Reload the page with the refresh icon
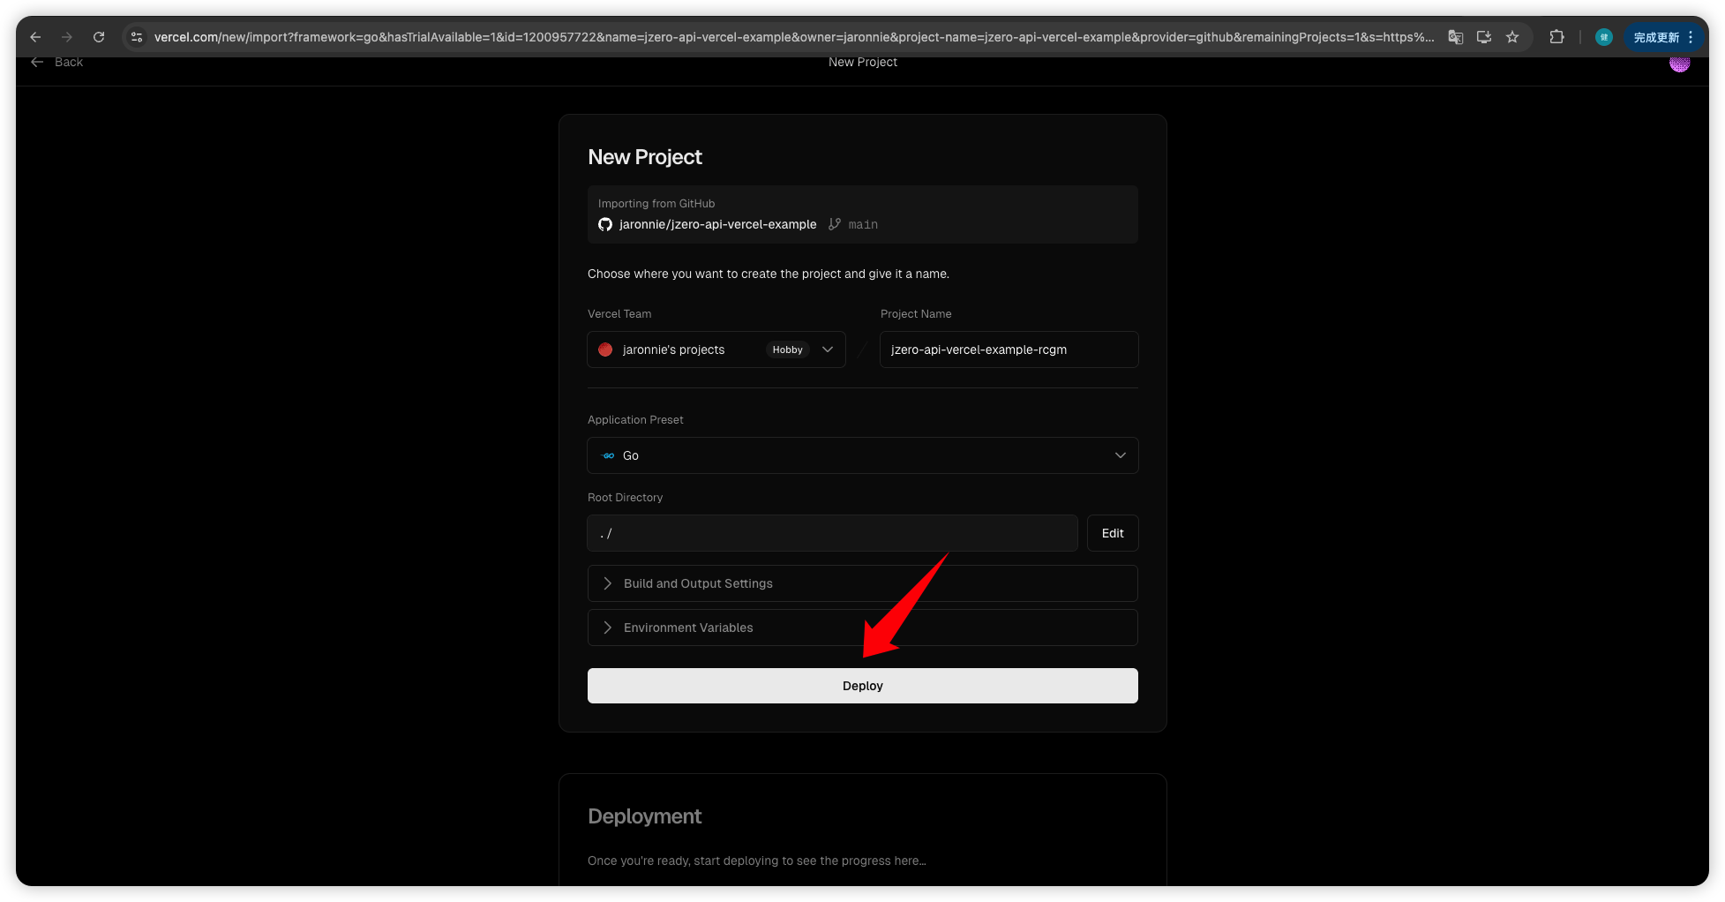 [x=99, y=37]
